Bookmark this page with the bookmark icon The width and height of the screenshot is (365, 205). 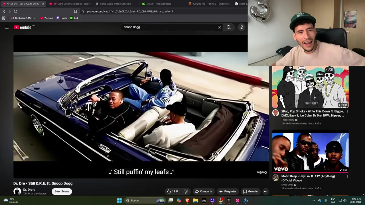75,11
